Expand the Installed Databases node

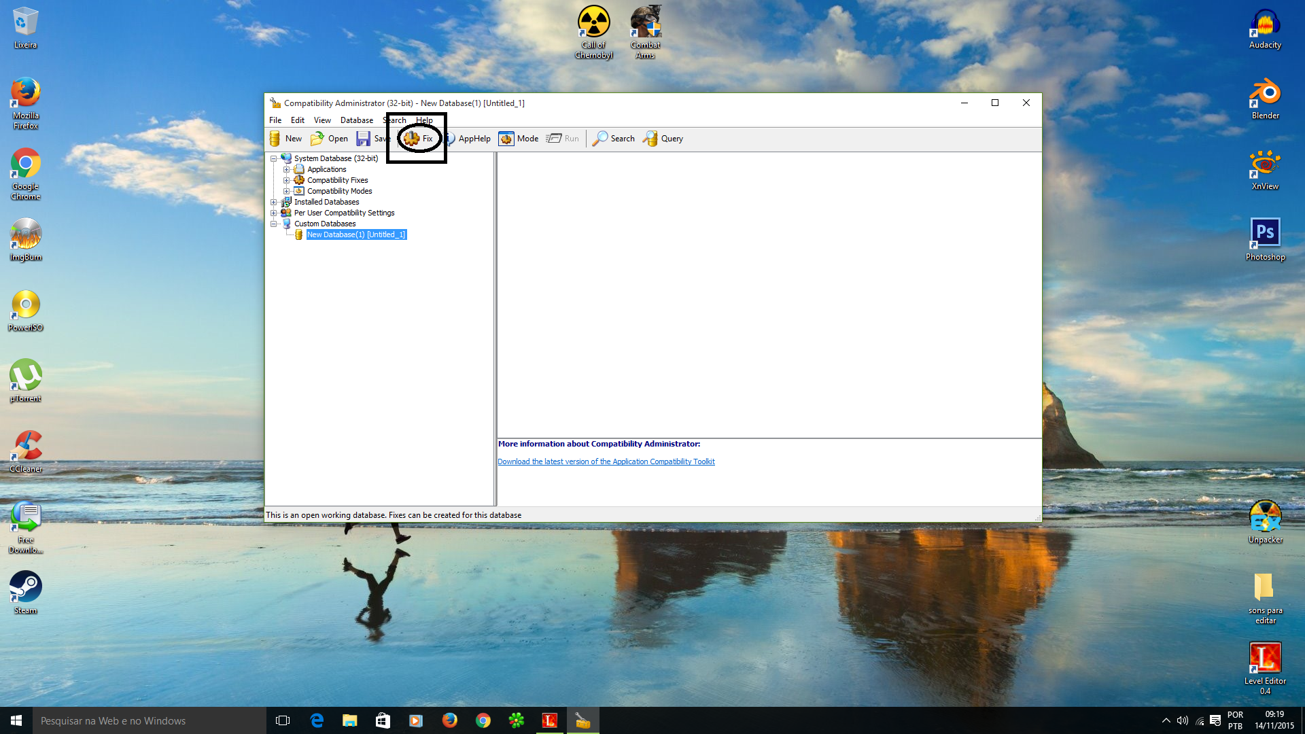pos(275,202)
